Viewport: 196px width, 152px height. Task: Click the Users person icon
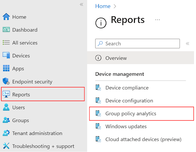click(x=6, y=107)
